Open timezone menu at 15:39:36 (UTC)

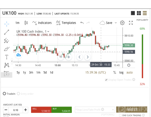[96, 72]
